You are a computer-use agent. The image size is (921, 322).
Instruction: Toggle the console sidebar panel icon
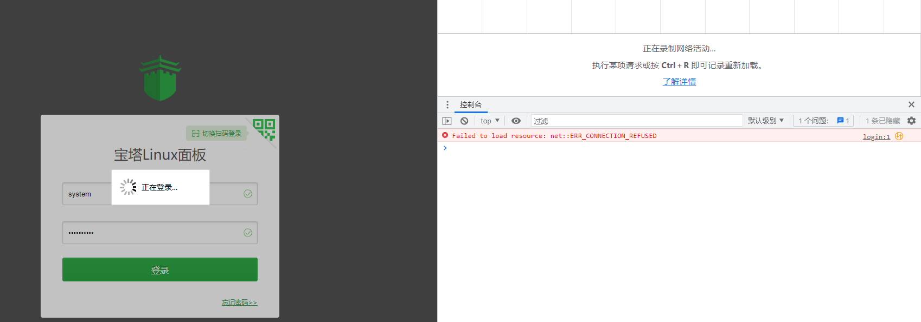[447, 121]
